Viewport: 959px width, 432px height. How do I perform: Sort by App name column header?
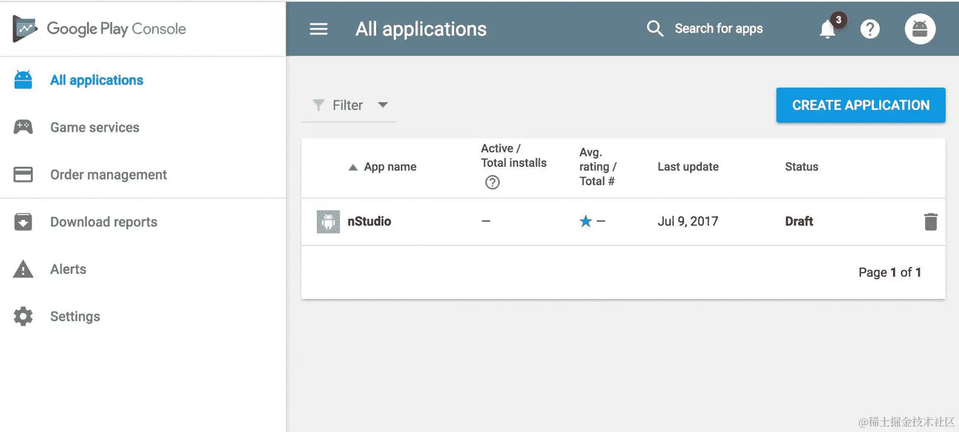pos(390,167)
